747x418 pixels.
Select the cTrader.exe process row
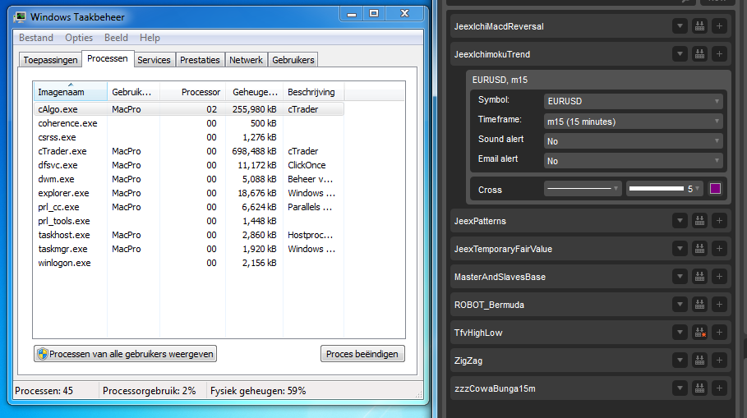click(189, 151)
